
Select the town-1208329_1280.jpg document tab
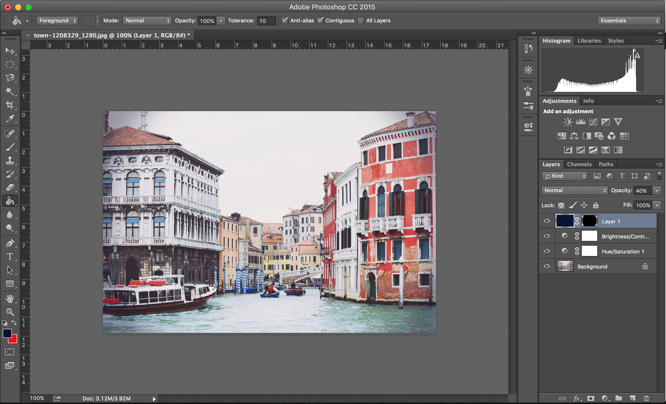point(112,35)
